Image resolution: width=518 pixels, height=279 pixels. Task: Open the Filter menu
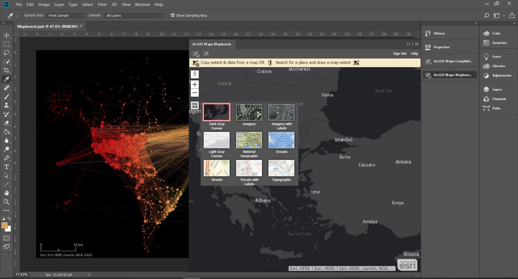tap(102, 4)
